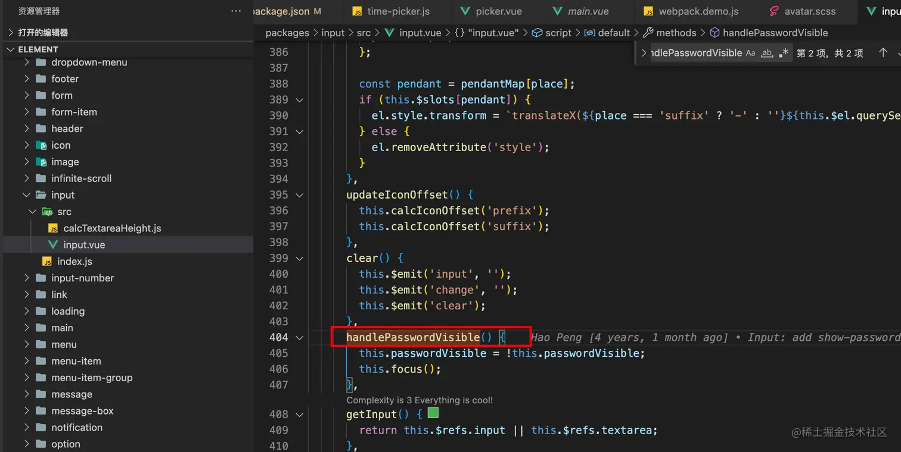Expand the replace row in the find widget
The width and height of the screenshot is (901, 452).
pos(644,53)
